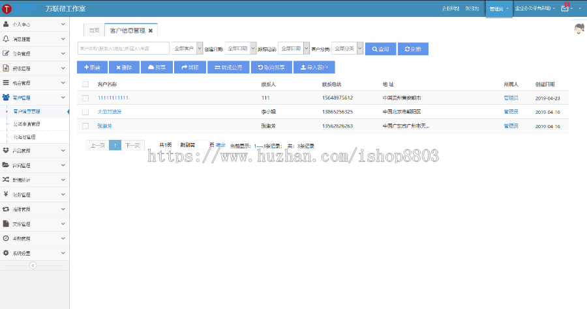
Task: Click the 查询 search button
Action: coord(380,49)
